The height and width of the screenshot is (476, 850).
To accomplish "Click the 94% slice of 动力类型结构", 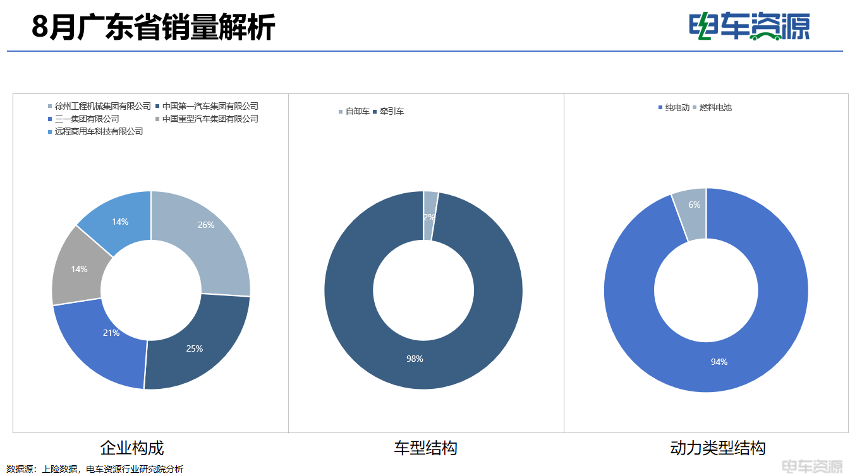I will pyautogui.click(x=719, y=362).
